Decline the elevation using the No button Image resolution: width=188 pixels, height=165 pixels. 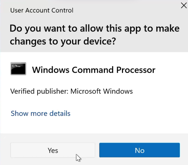coord(140,150)
